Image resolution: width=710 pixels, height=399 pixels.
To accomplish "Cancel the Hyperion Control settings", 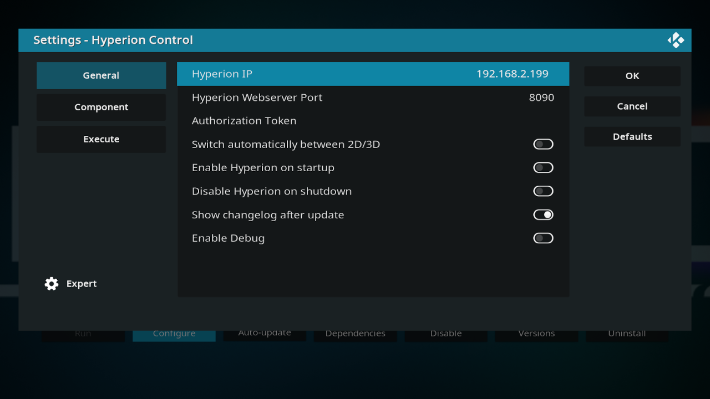I will tap(632, 106).
